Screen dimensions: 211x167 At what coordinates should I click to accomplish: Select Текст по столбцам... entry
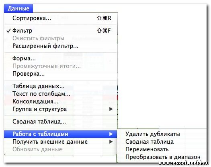[x=61, y=94]
